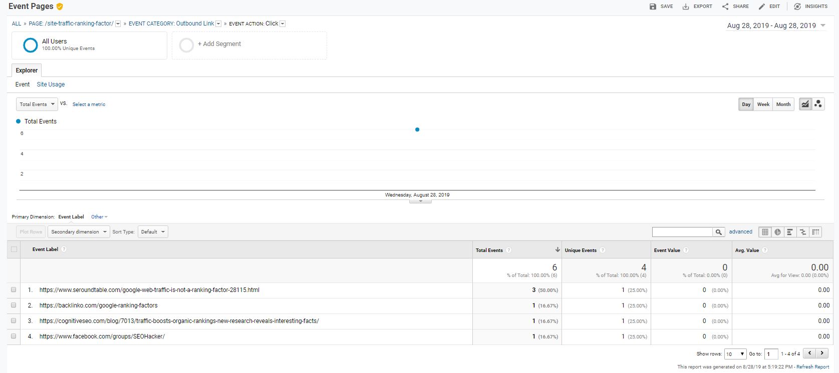839x373 pixels.
Task: Show the motion chart view
Action: click(x=818, y=104)
